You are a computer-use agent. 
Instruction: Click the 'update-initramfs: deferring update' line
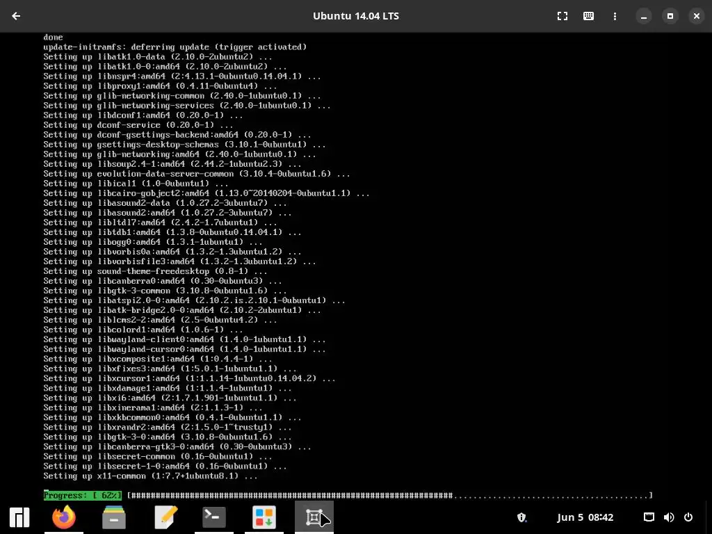click(x=175, y=47)
